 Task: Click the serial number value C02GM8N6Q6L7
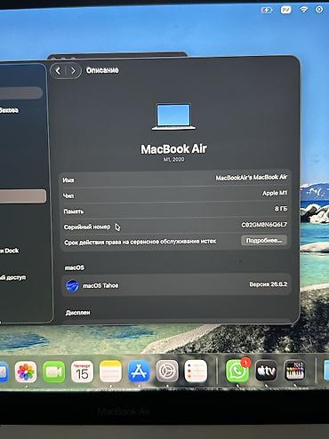264,225
